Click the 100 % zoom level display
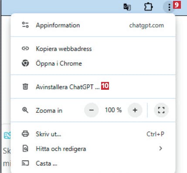The height and width of the screenshot is (173, 187). coord(113,110)
